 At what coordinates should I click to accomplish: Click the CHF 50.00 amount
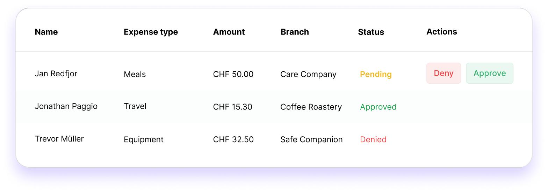click(233, 74)
